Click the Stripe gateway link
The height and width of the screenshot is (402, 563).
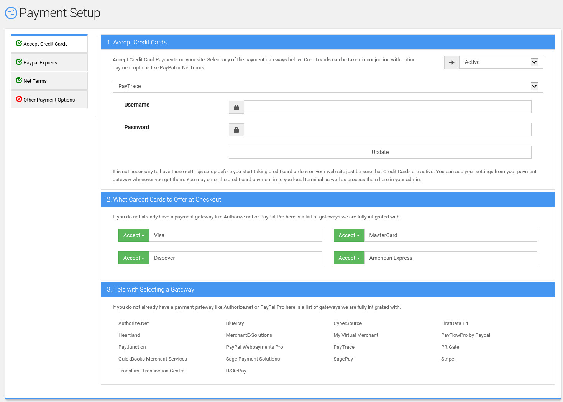click(447, 359)
